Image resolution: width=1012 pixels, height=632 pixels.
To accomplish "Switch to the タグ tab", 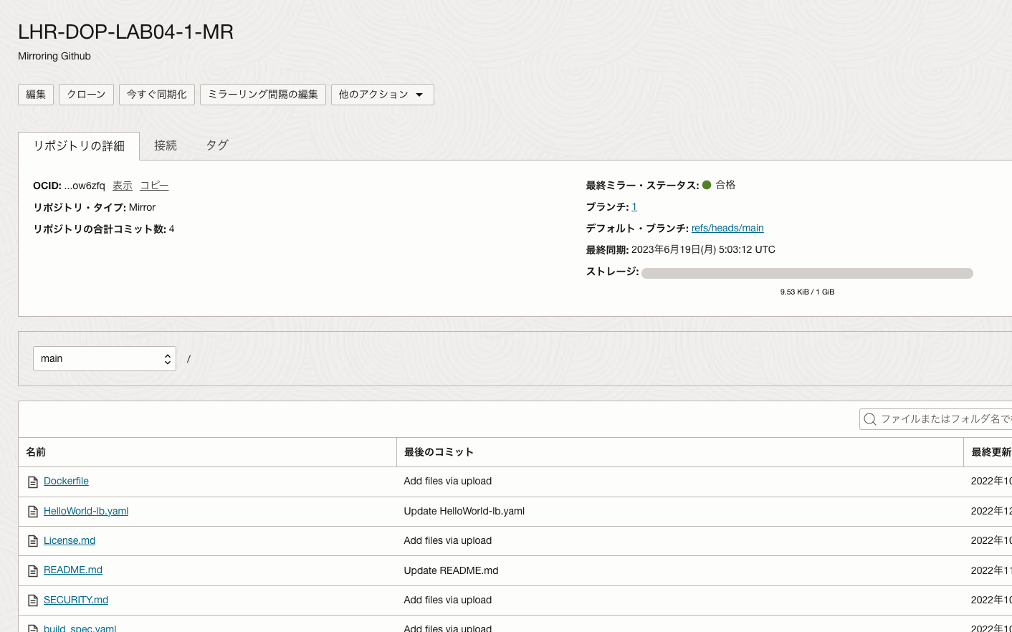I will (x=217, y=145).
